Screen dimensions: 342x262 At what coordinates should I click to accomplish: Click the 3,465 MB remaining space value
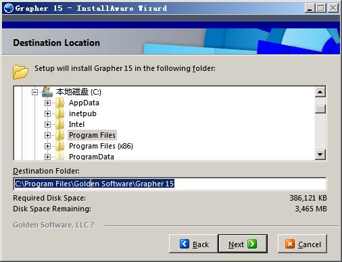coord(311,209)
